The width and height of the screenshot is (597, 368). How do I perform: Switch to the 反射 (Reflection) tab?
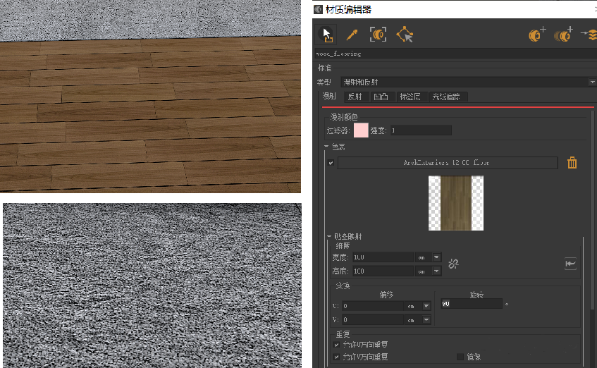click(x=355, y=97)
